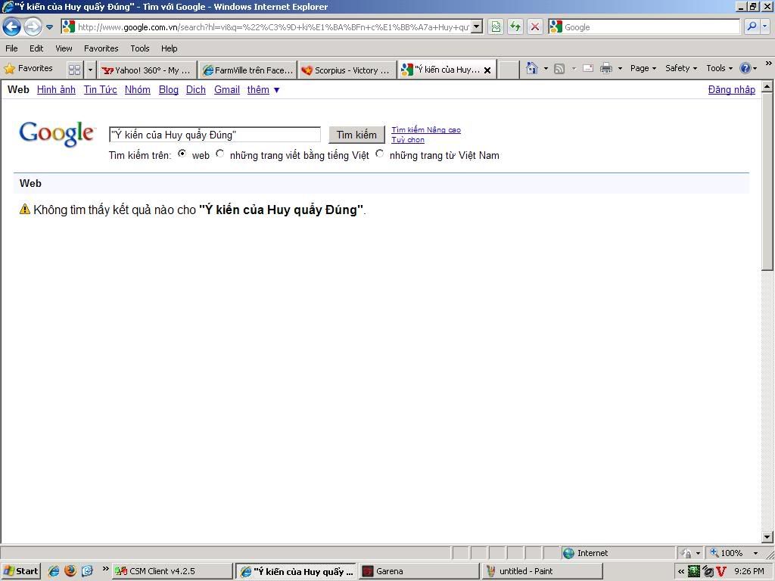Open a new blank tab
The height and width of the screenshot is (581, 775).
click(508, 70)
